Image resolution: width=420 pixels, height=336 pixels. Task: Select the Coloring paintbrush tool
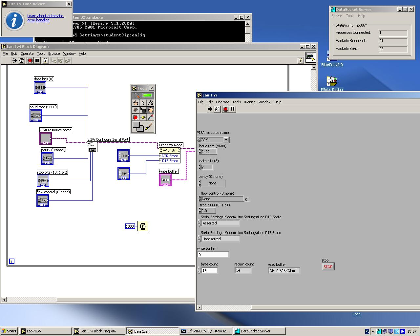(x=149, y=126)
